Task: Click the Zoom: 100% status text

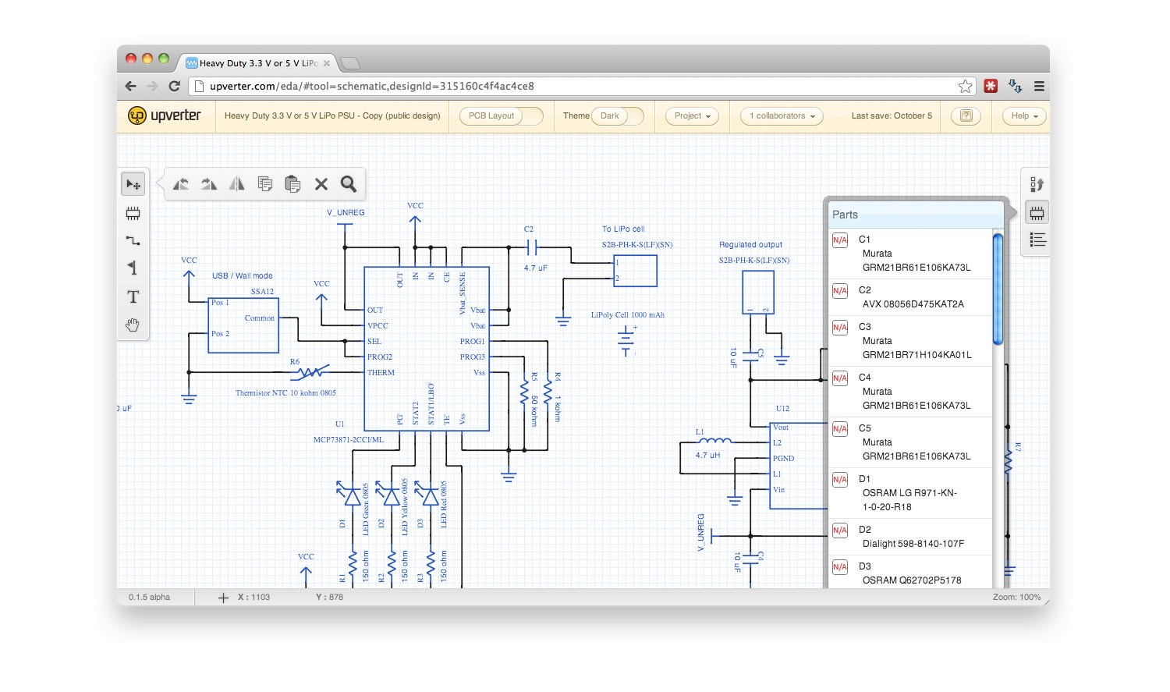Action: [1016, 598]
